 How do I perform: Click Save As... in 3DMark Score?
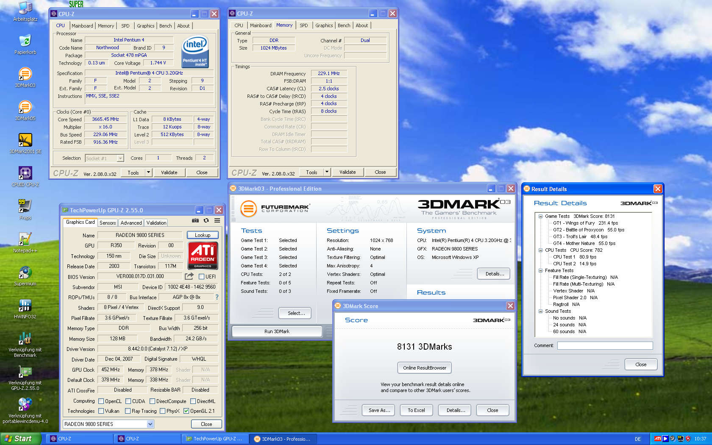pos(379,410)
